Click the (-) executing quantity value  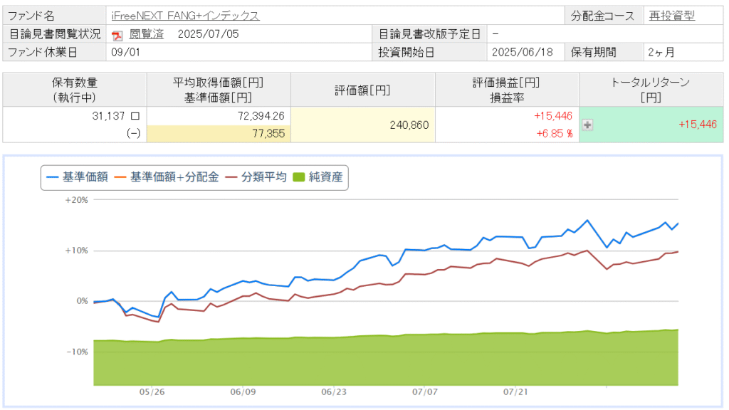click(x=133, y=134)
